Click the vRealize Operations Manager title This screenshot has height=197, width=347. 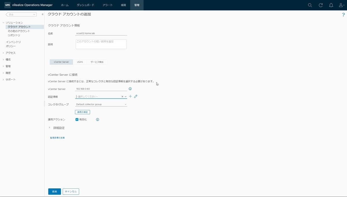point(32,5)
